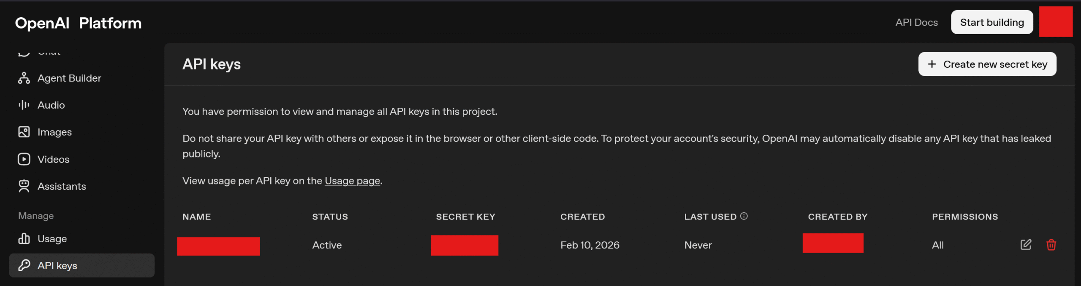Click Create new secret key button

point(987,64)
